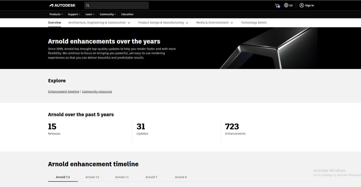Switch to the Arnold 7.2 tab
Image resolution: width=361 pixels, height=187 pixels.
click(x=92, y=177)
